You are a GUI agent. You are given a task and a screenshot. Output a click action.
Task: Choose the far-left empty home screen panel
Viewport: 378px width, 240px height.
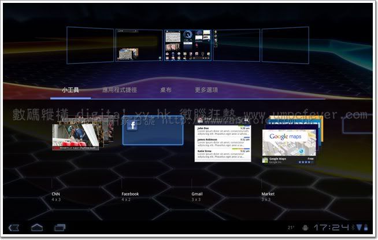[x=90, y=45]
